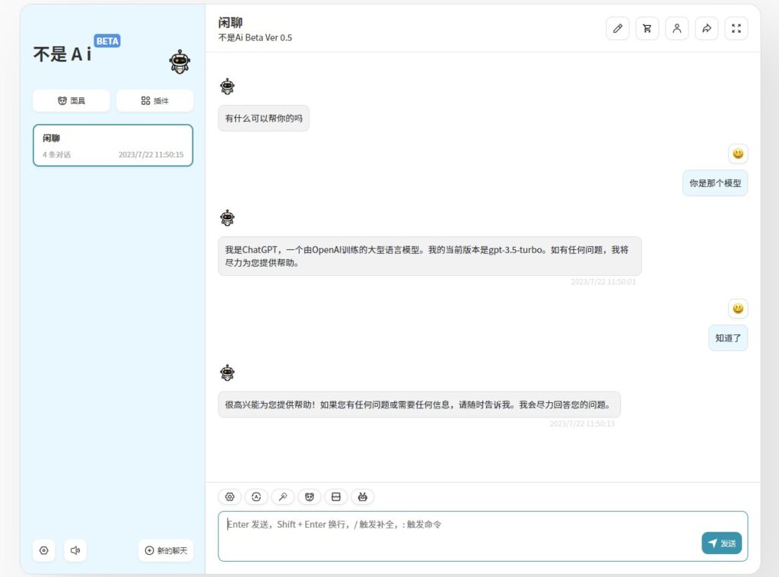The image size is (779, 577).
Task: Select the 闲聊 chat session in the sidebar
Action: pyautogui.click(x=113, y=144)
